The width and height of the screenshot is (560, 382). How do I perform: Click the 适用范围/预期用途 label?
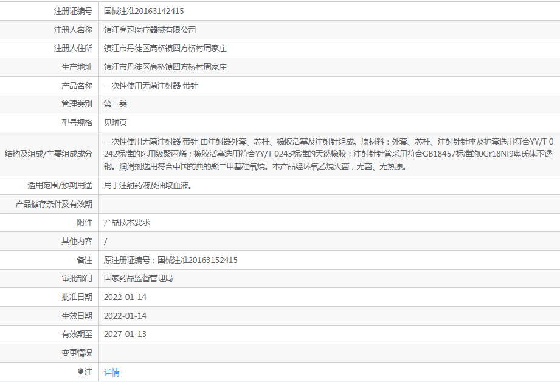(60, 185)
